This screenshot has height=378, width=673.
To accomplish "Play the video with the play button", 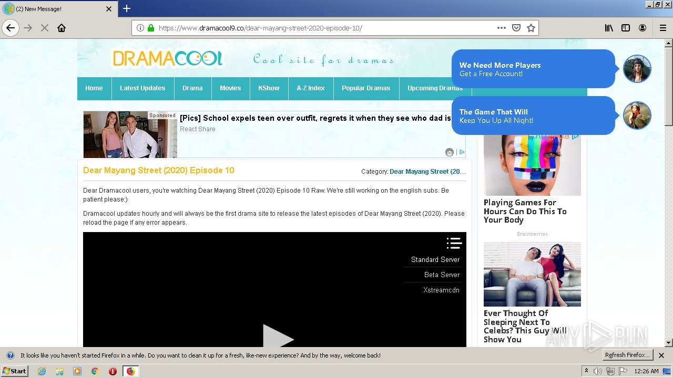I will pos(278,336).
